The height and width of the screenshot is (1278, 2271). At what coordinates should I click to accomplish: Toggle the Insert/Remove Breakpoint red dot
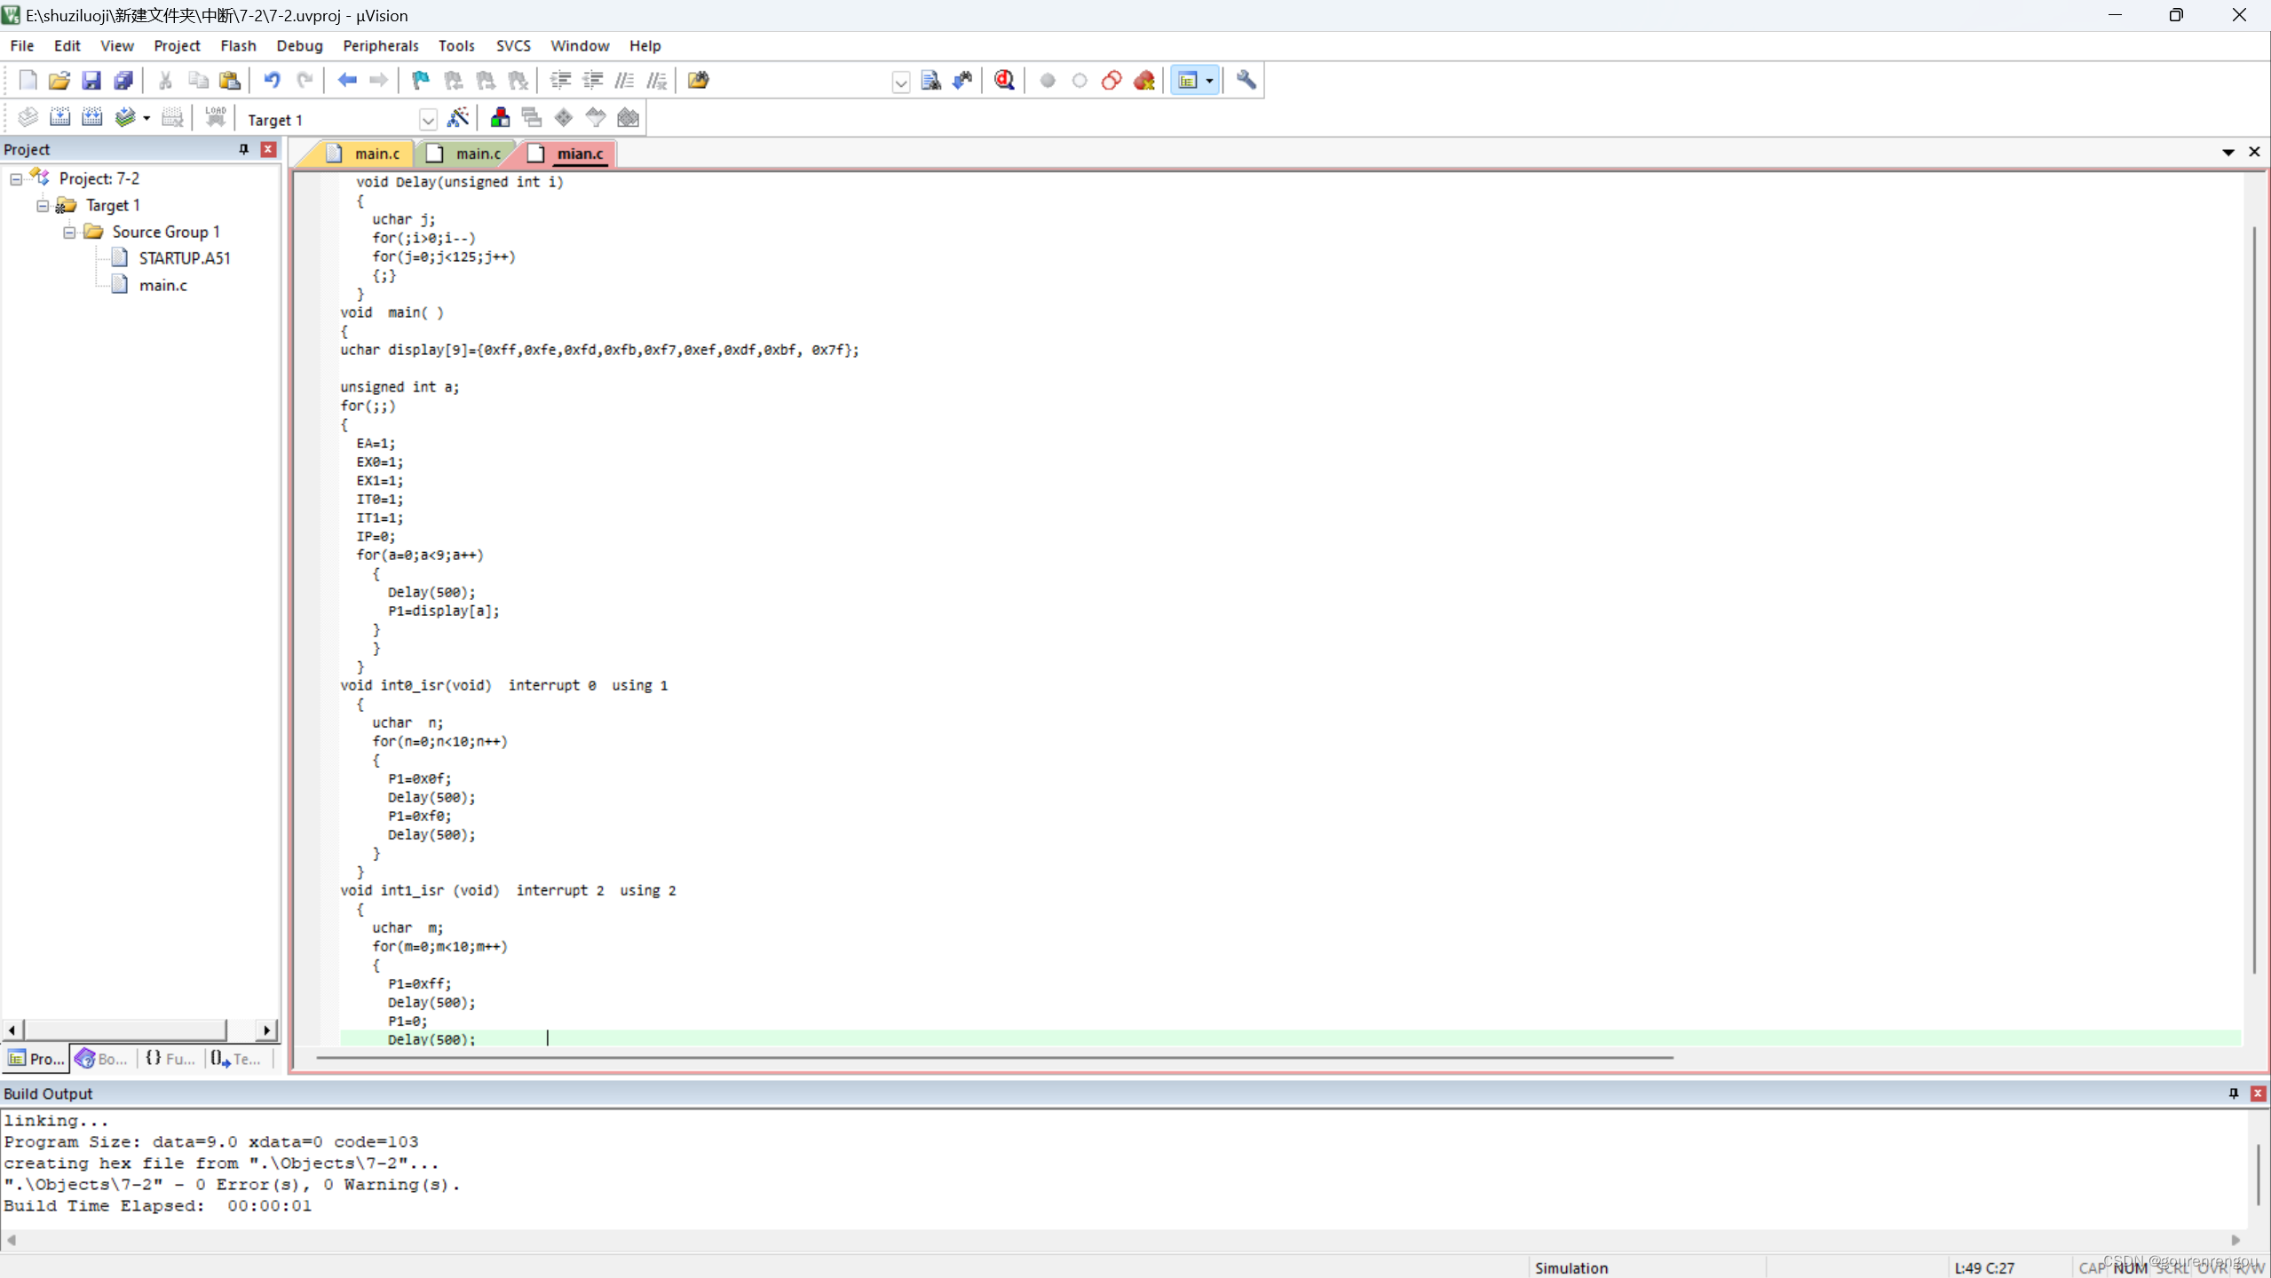1048,81
